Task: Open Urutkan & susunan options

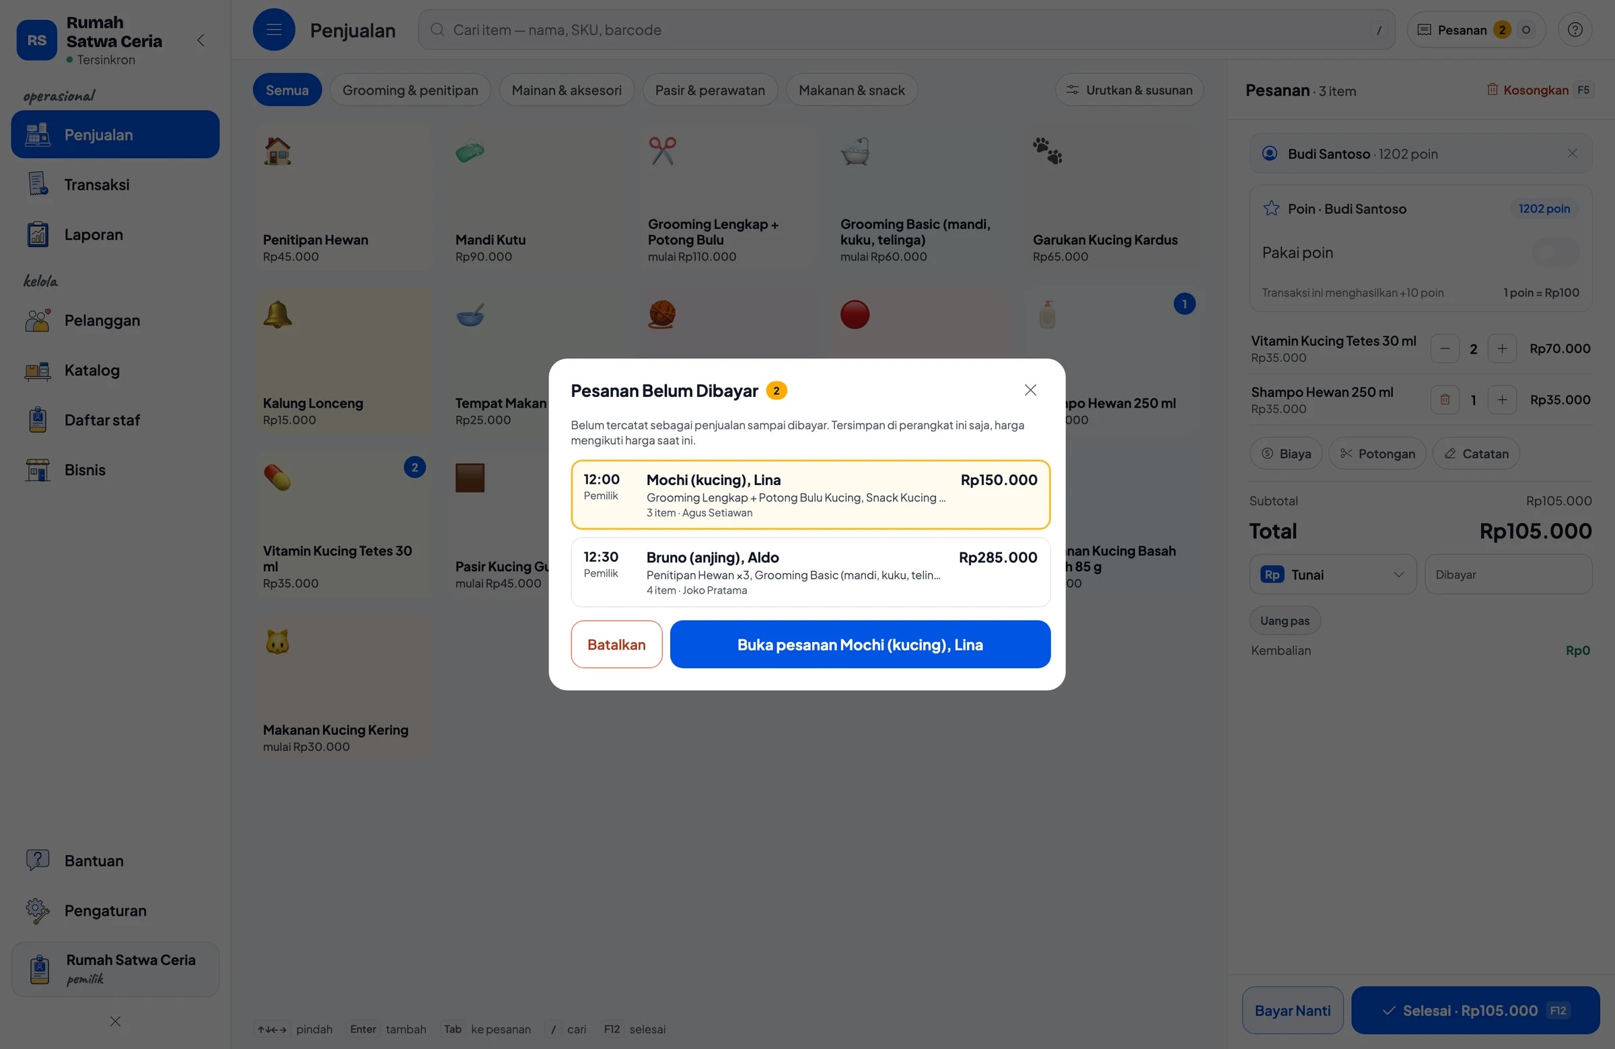Action: pos(1129,89)
